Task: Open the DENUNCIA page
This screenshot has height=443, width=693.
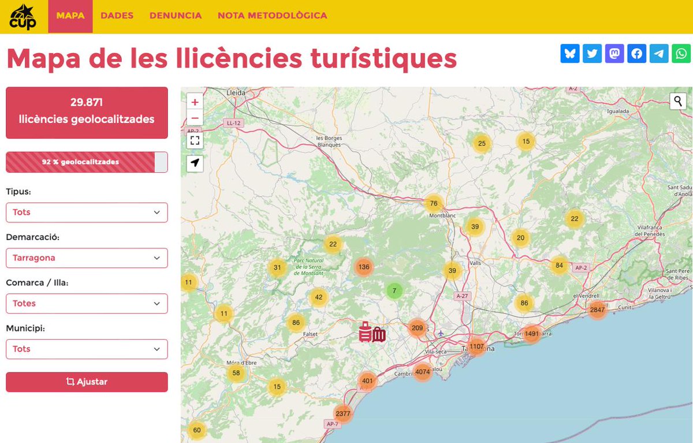Action: tap(175, 16)
